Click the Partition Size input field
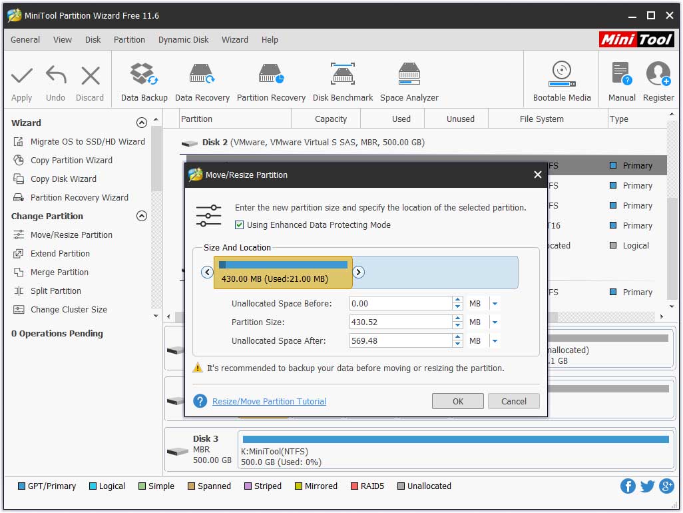Viewport: 683px width, 513px height. click(401, 322)
